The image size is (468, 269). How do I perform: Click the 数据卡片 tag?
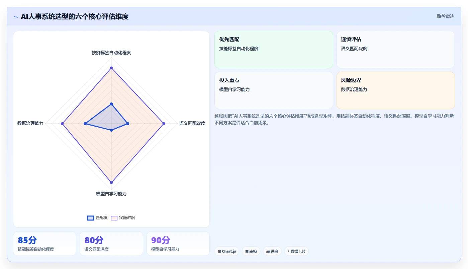point(296,251)
